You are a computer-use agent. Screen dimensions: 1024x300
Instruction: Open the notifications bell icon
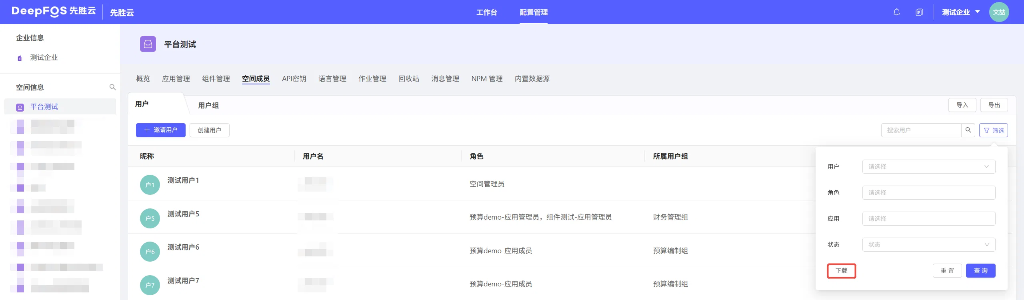pyautogui.click(x=896, y=12)
